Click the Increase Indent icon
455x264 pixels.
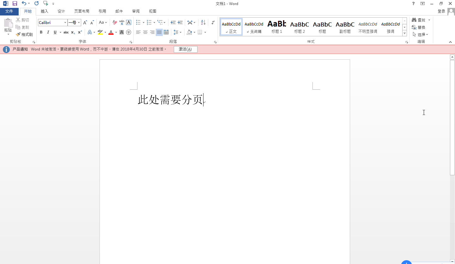tap(180, 22)
